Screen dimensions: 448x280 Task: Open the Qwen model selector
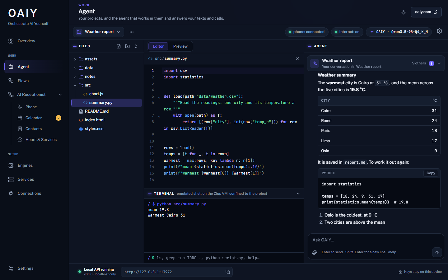[x=399, y=32]
